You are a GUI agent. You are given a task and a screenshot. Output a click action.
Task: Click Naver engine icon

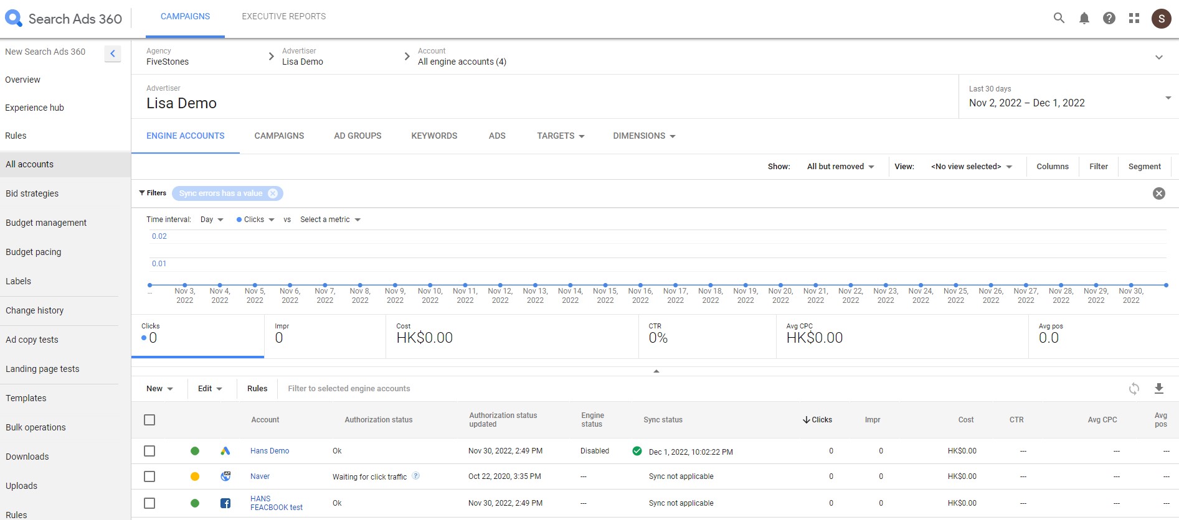pyautogui.click(x=225, y=476)
